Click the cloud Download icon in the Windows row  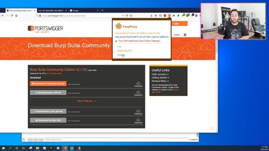coord(138,84)
